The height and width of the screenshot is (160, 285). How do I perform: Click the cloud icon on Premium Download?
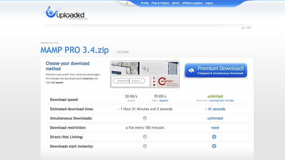[x=191, y=70]
